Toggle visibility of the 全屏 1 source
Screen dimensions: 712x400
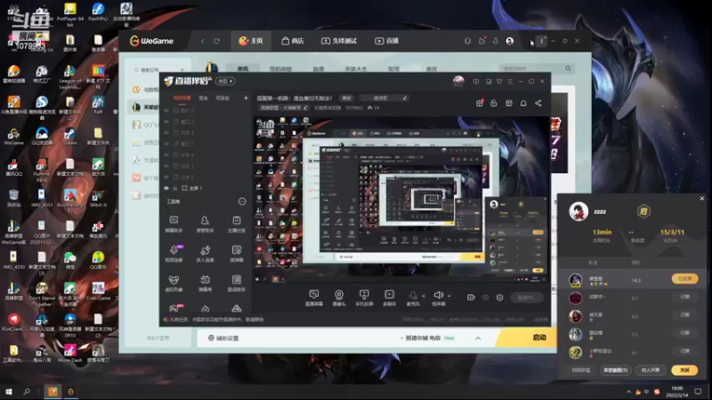166,188
